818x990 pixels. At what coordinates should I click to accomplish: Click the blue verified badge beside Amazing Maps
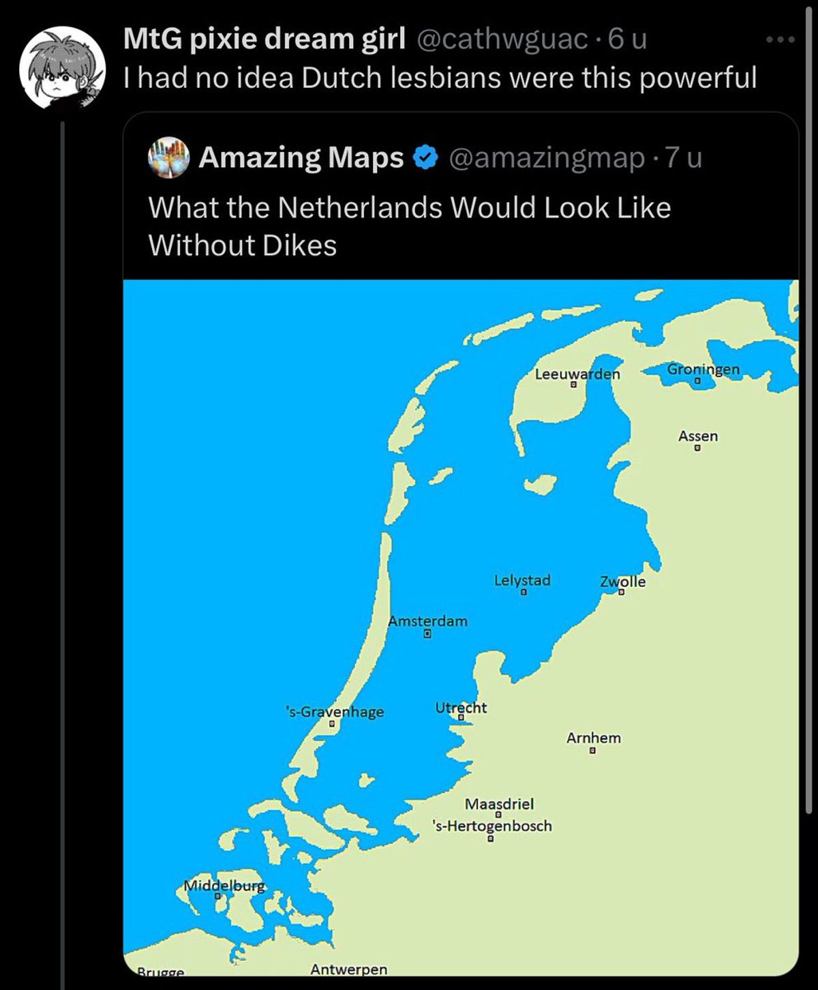pyautogui.click(x=426, y=158)
